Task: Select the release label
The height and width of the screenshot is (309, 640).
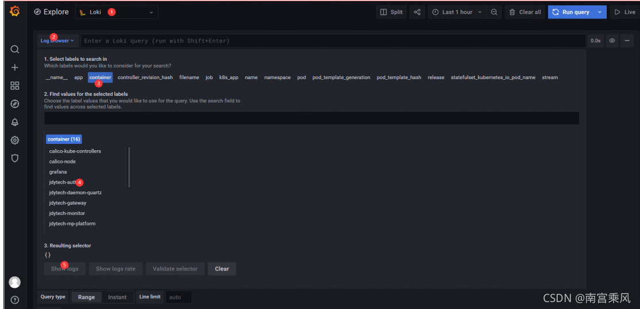Action: point(436,77)
